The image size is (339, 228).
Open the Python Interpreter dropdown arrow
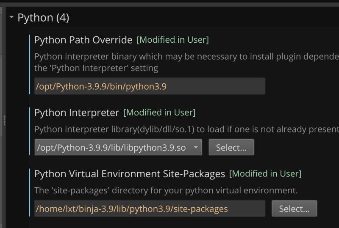[195, 147]
